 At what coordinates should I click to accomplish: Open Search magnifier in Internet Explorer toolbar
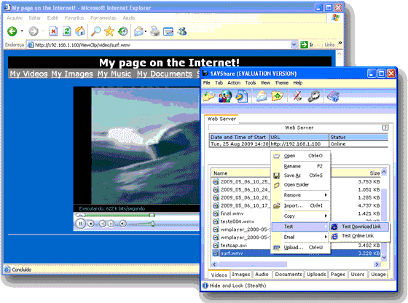pyautogui.click(x=95, y=31)
